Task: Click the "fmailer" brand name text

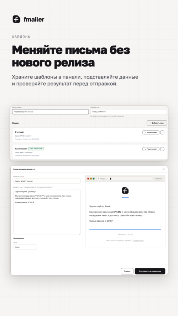Action: (x=34, y=19)
